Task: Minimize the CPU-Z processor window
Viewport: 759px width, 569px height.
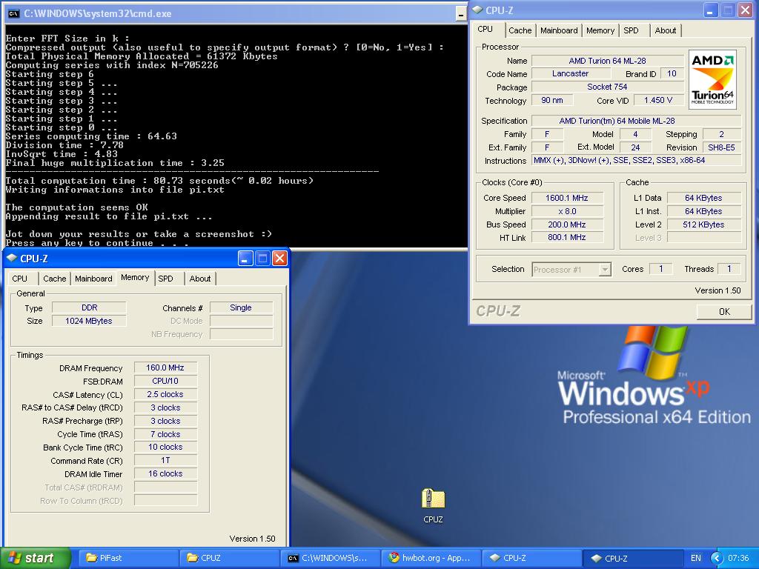Action: pyautogui.click(x=711, y=10)
